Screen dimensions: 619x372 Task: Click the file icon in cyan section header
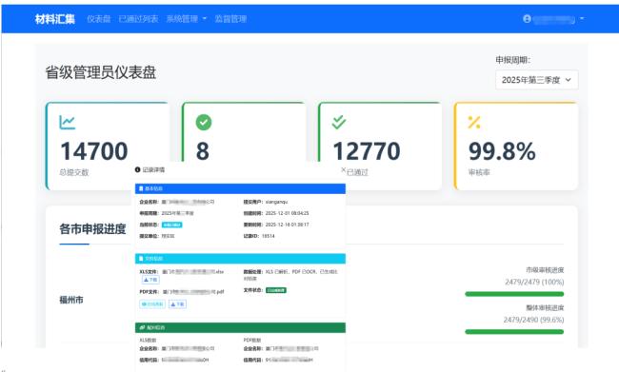click(x=141, y=259)
